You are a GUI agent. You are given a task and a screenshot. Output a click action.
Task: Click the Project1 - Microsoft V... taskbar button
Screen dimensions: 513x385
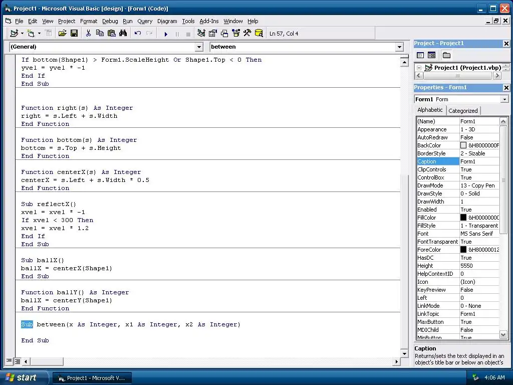coord(92,378)
